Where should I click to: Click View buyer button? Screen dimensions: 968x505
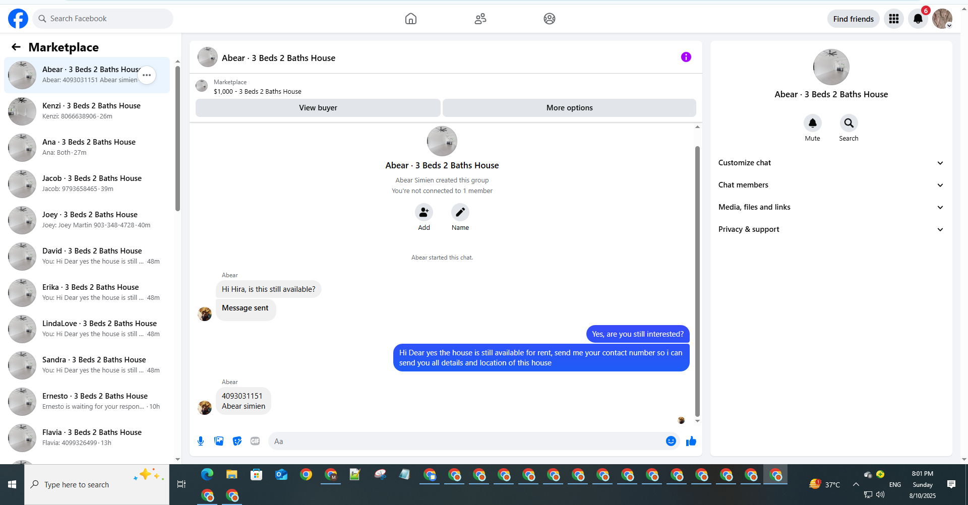pyautogui.click(x=318, y=108)
